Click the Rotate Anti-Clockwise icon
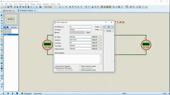The height and width of the screenshot is (95, 170). pos(2,79)
